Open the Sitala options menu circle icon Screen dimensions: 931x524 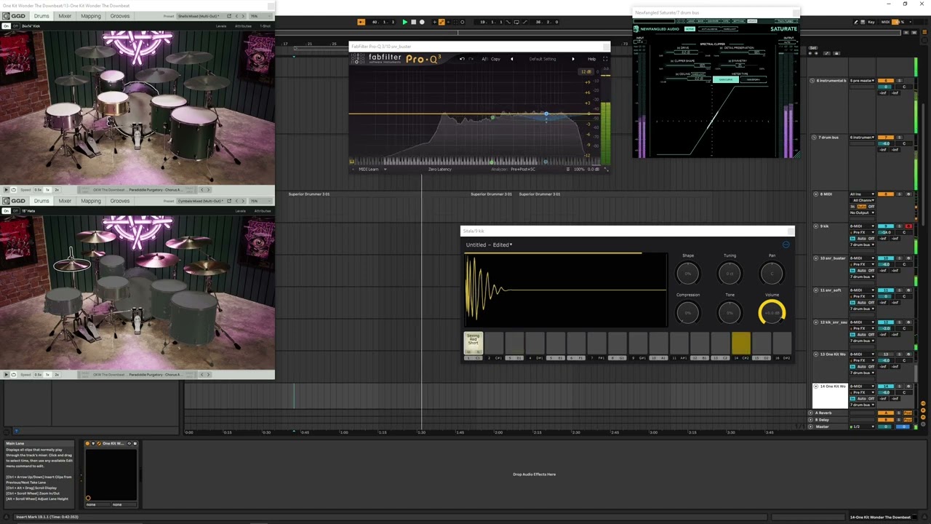[786, 245]
